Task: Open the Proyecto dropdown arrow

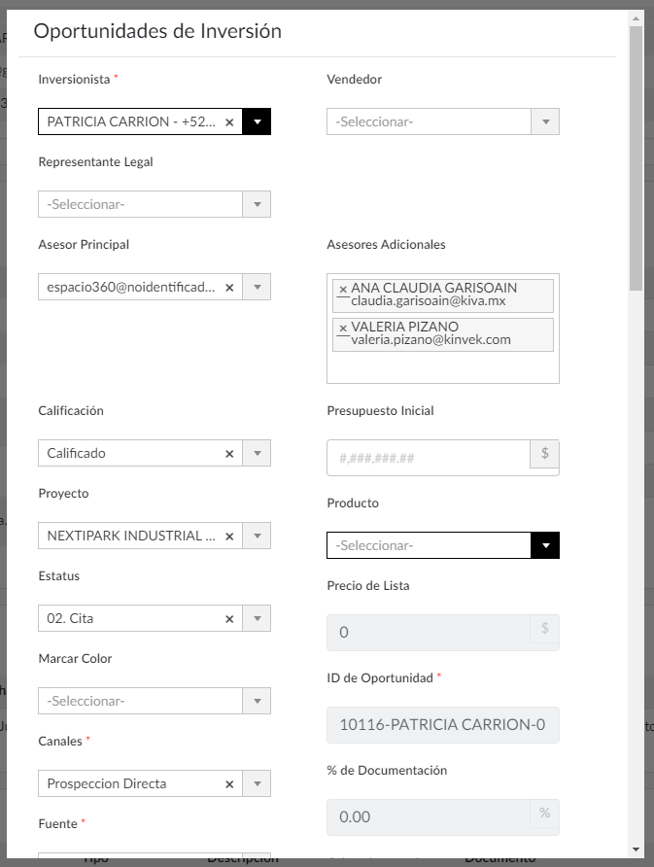Action: point(258,536)
